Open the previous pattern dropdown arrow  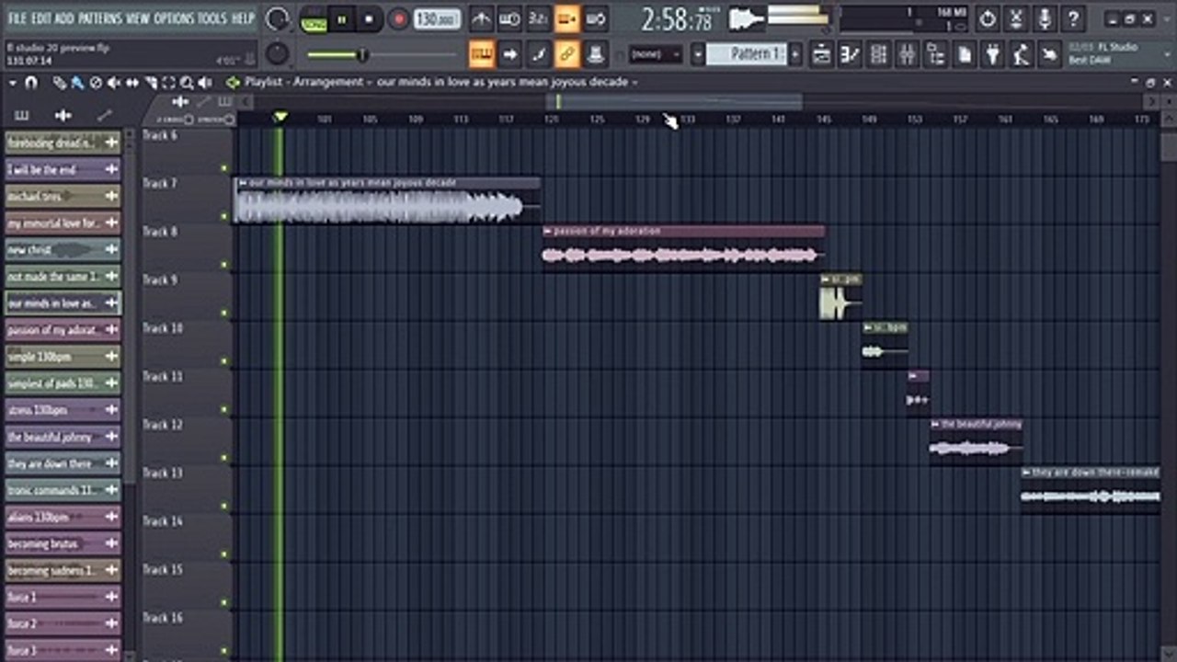pyautogui.click(x=698, y=54)
